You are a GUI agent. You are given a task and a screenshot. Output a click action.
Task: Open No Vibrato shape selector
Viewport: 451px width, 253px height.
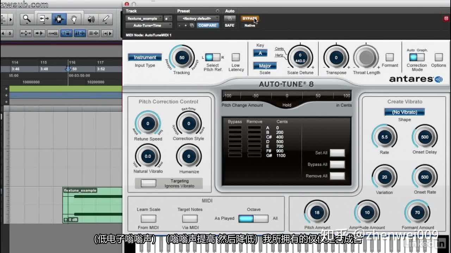pyautogui.click(x=404, y=112)
